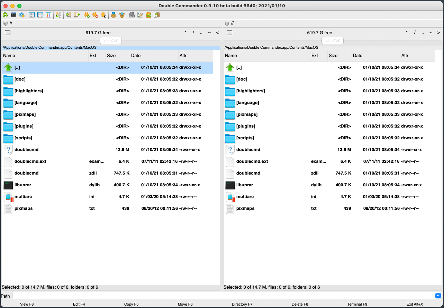Open Options via blue gear toolbar icon
The height and width of the screenshot is (308, 444).
(22, 15)
